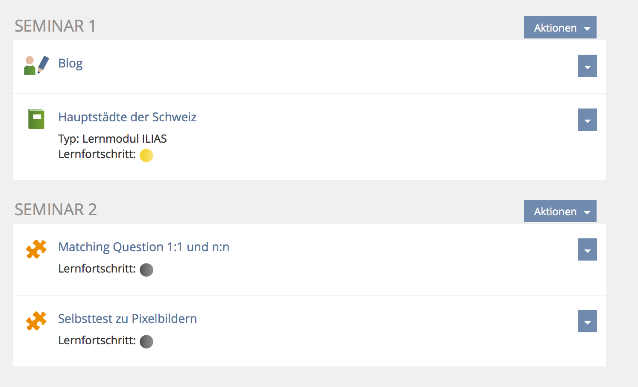Image resolution: width=638 pixels, height=387 pixels.
Task: Click Matching Question gray progress indicator
Action: coord(146,270)
